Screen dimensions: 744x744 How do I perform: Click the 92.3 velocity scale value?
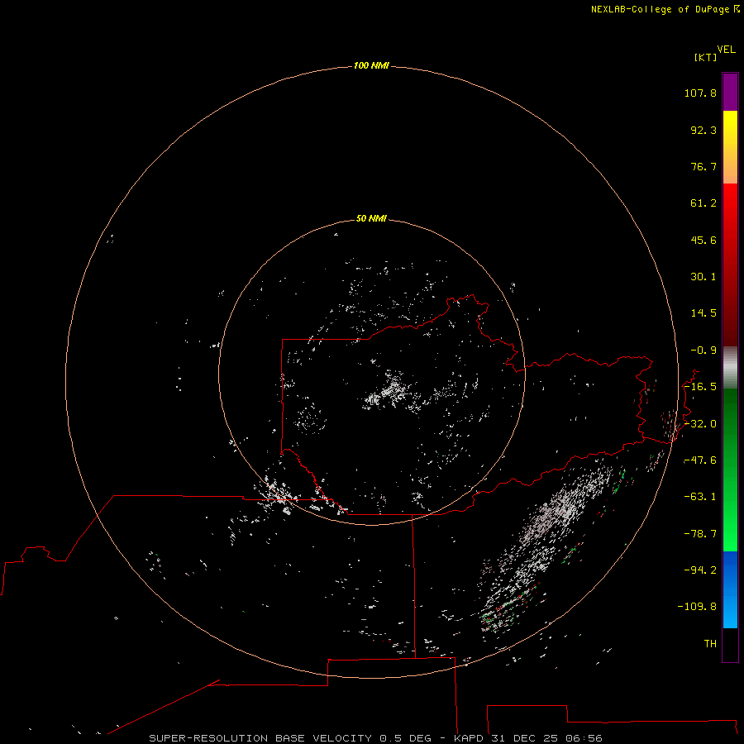click(x=703, y=130)
